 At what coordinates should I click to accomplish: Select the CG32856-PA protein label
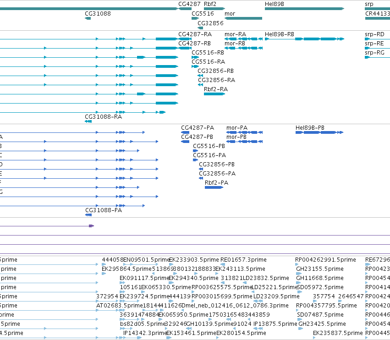(x=217, y=174)
